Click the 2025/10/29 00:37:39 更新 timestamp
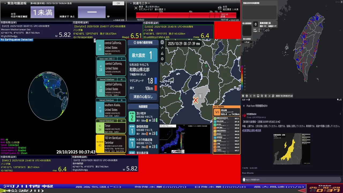 (x=184, y=44)
